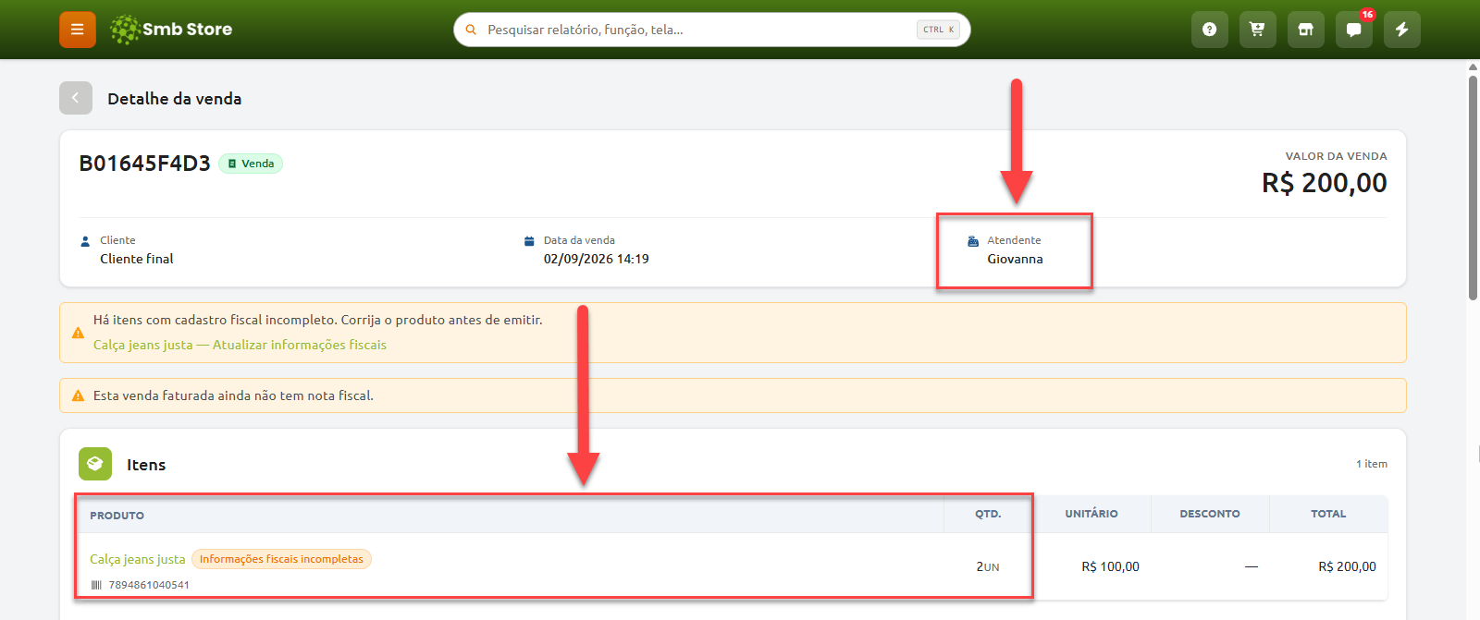The width and height of the screenshot is (1480, 620).
Task: Click the unit price 'R$ 100,00'
Action: click(x=1110, y=566)
